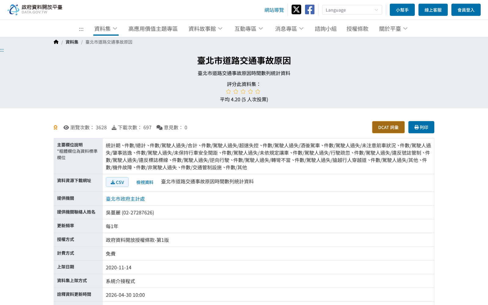Download the CSV resource file
Image resolution: width=488 pixels, height=305 pixels.
tap(117, 182)
